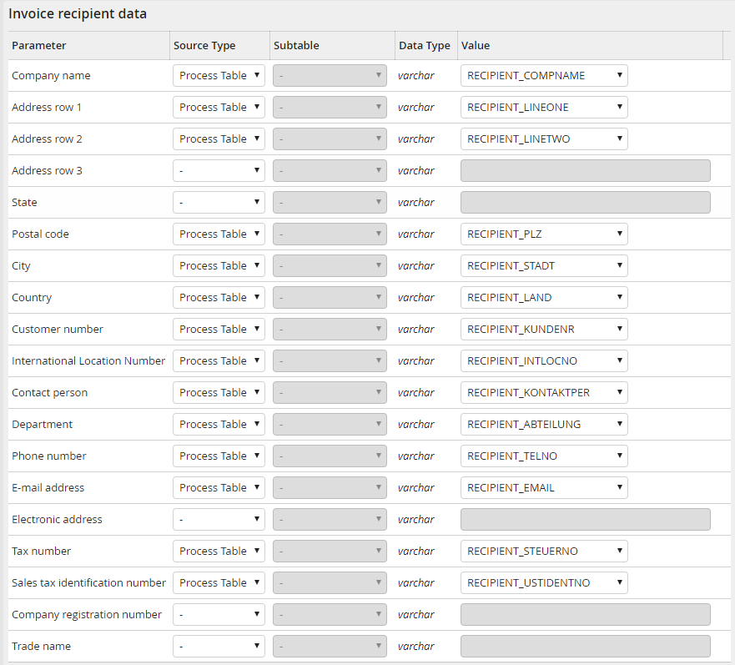
Task: Open Source Type dropdown for Company name
Action: [219, 75]
